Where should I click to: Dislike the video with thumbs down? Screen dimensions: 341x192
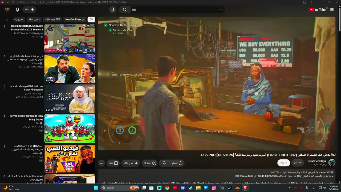(165, 163)
